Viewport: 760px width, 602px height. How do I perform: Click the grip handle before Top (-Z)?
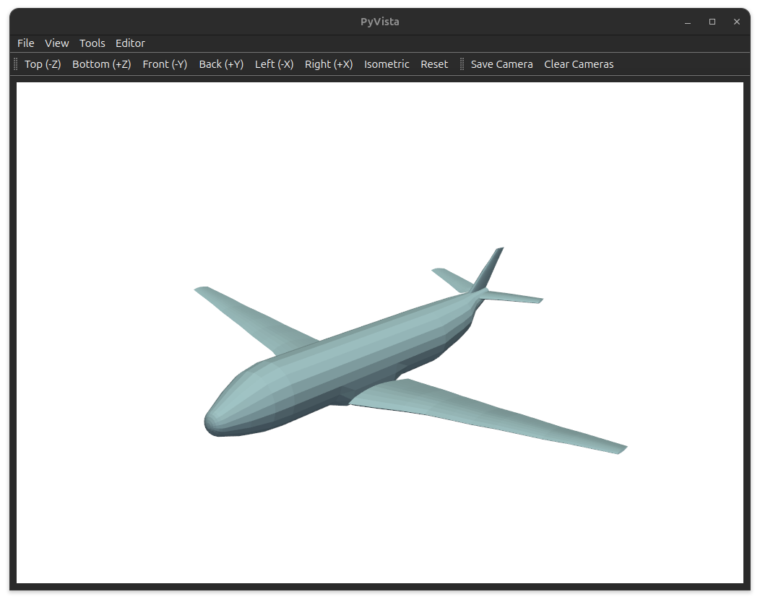[x=16, y=64]
